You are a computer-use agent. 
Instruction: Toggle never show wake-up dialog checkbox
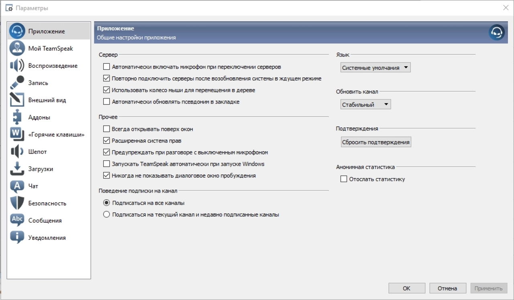click(106, 175)
